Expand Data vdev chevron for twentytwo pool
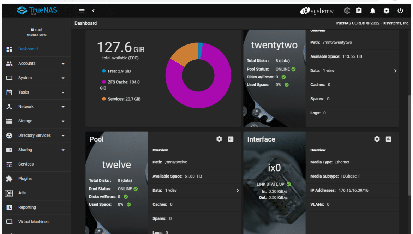The height and width of the screenshot is (234, 413). click(395, 71)
